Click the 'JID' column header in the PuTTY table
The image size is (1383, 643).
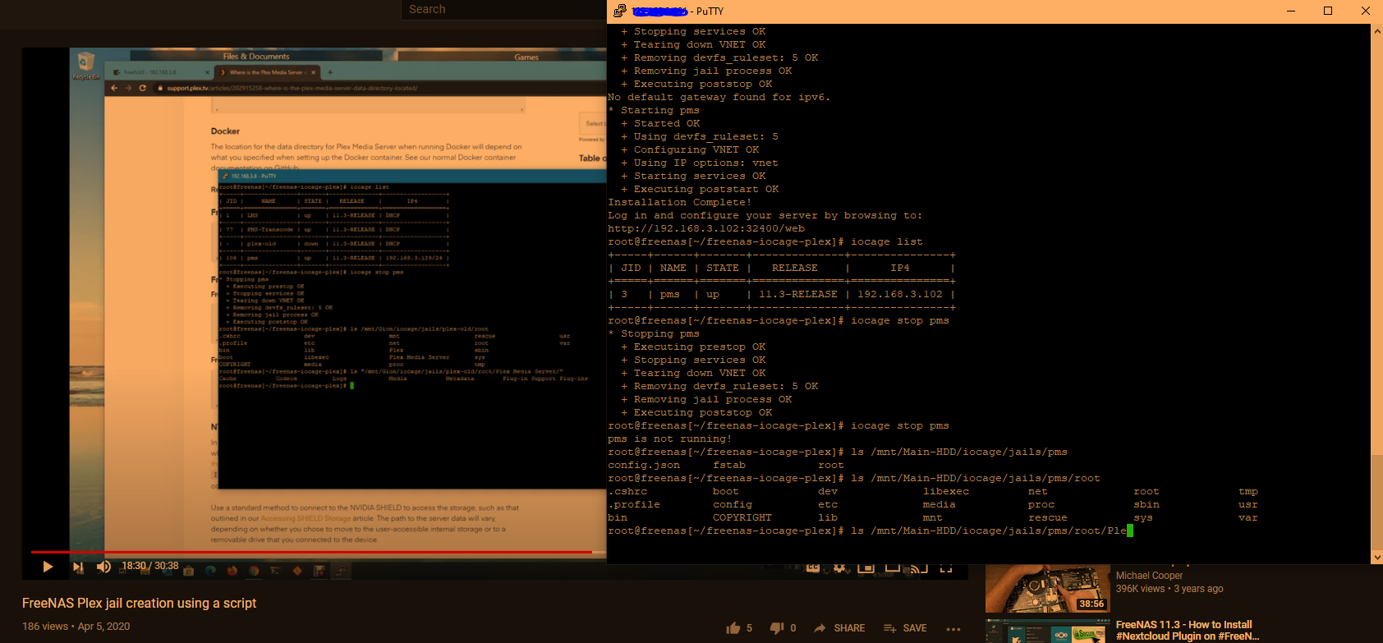click(631, 268)
